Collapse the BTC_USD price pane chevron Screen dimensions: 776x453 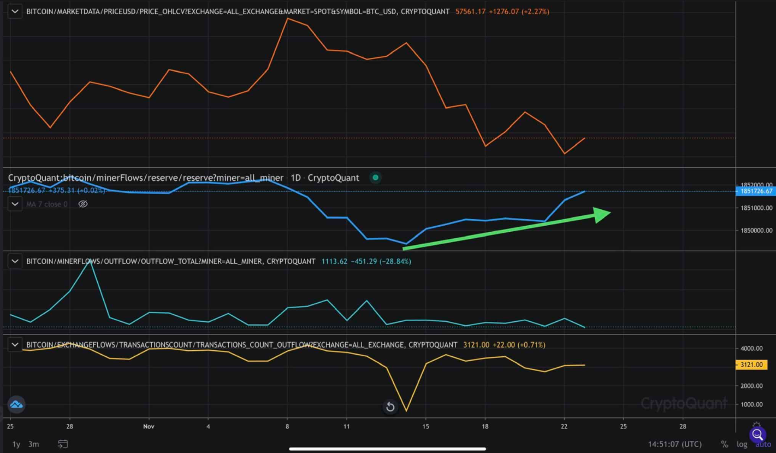(x=15, y=11)
